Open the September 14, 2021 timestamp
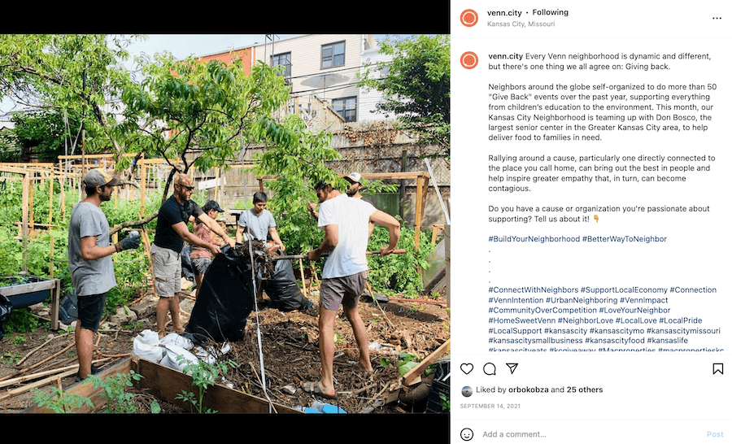The image size is (732, 444). coord(490,406)
